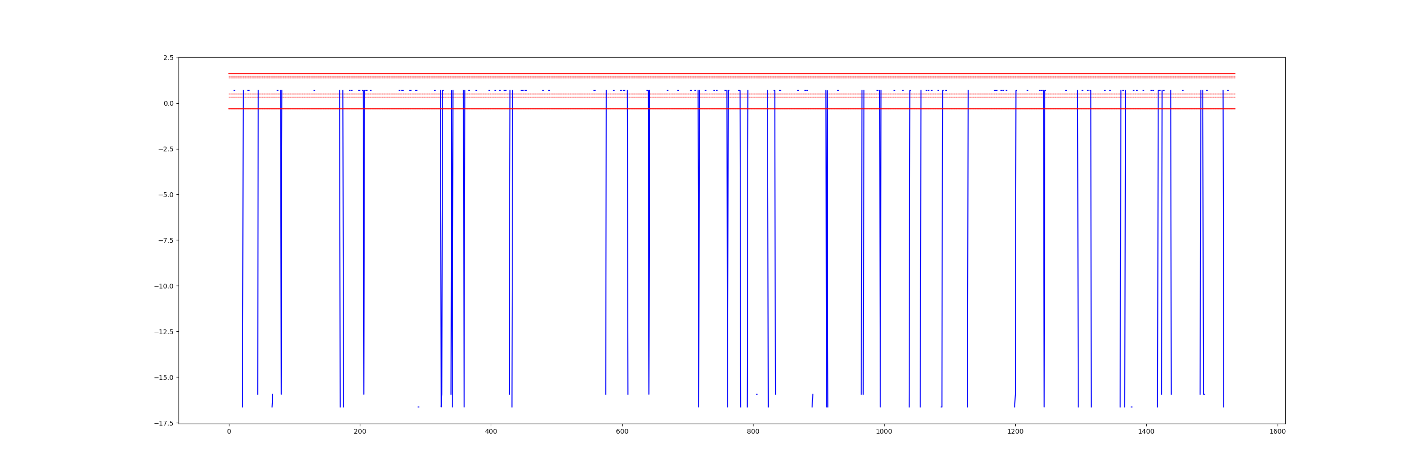
Task: Click the x-axis tick label "800"
Action: 753,431
